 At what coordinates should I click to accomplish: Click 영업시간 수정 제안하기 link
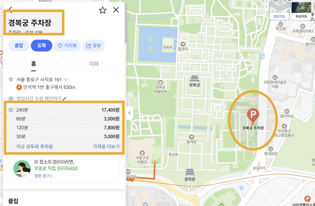tap(39, 98)
